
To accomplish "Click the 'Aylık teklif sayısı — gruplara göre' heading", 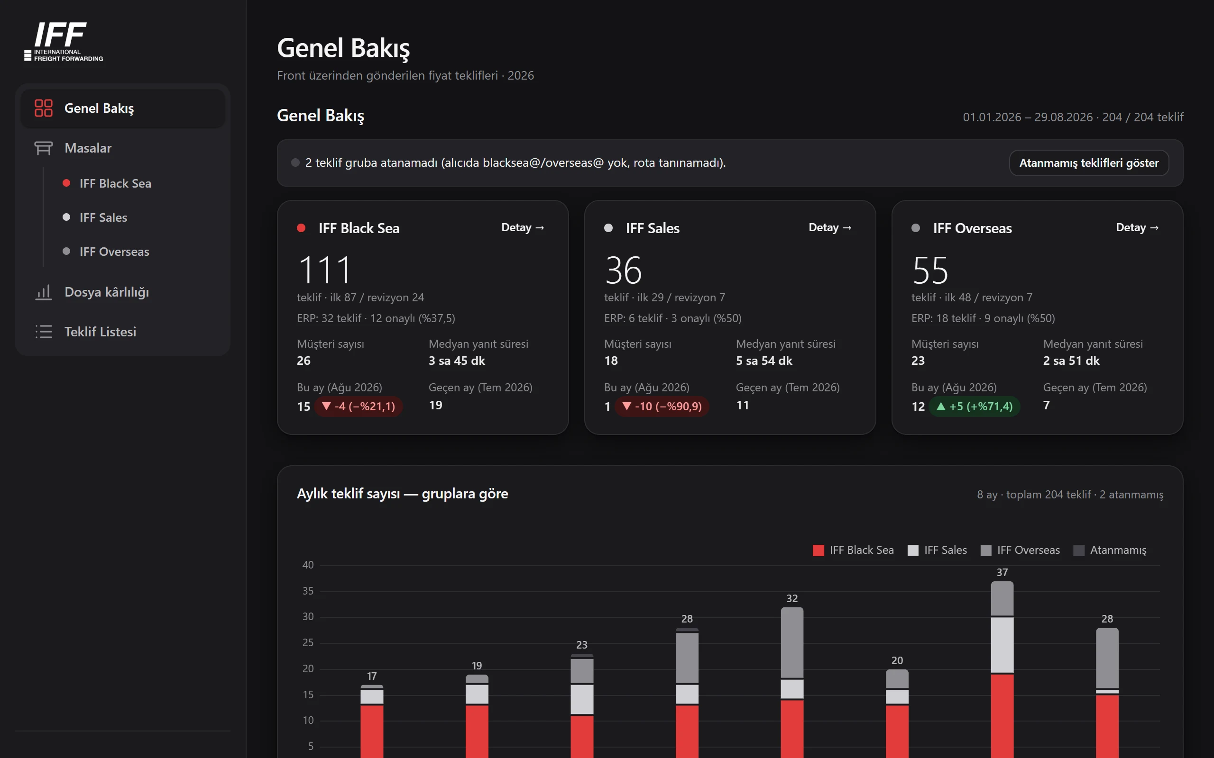I will click(402, 494).
